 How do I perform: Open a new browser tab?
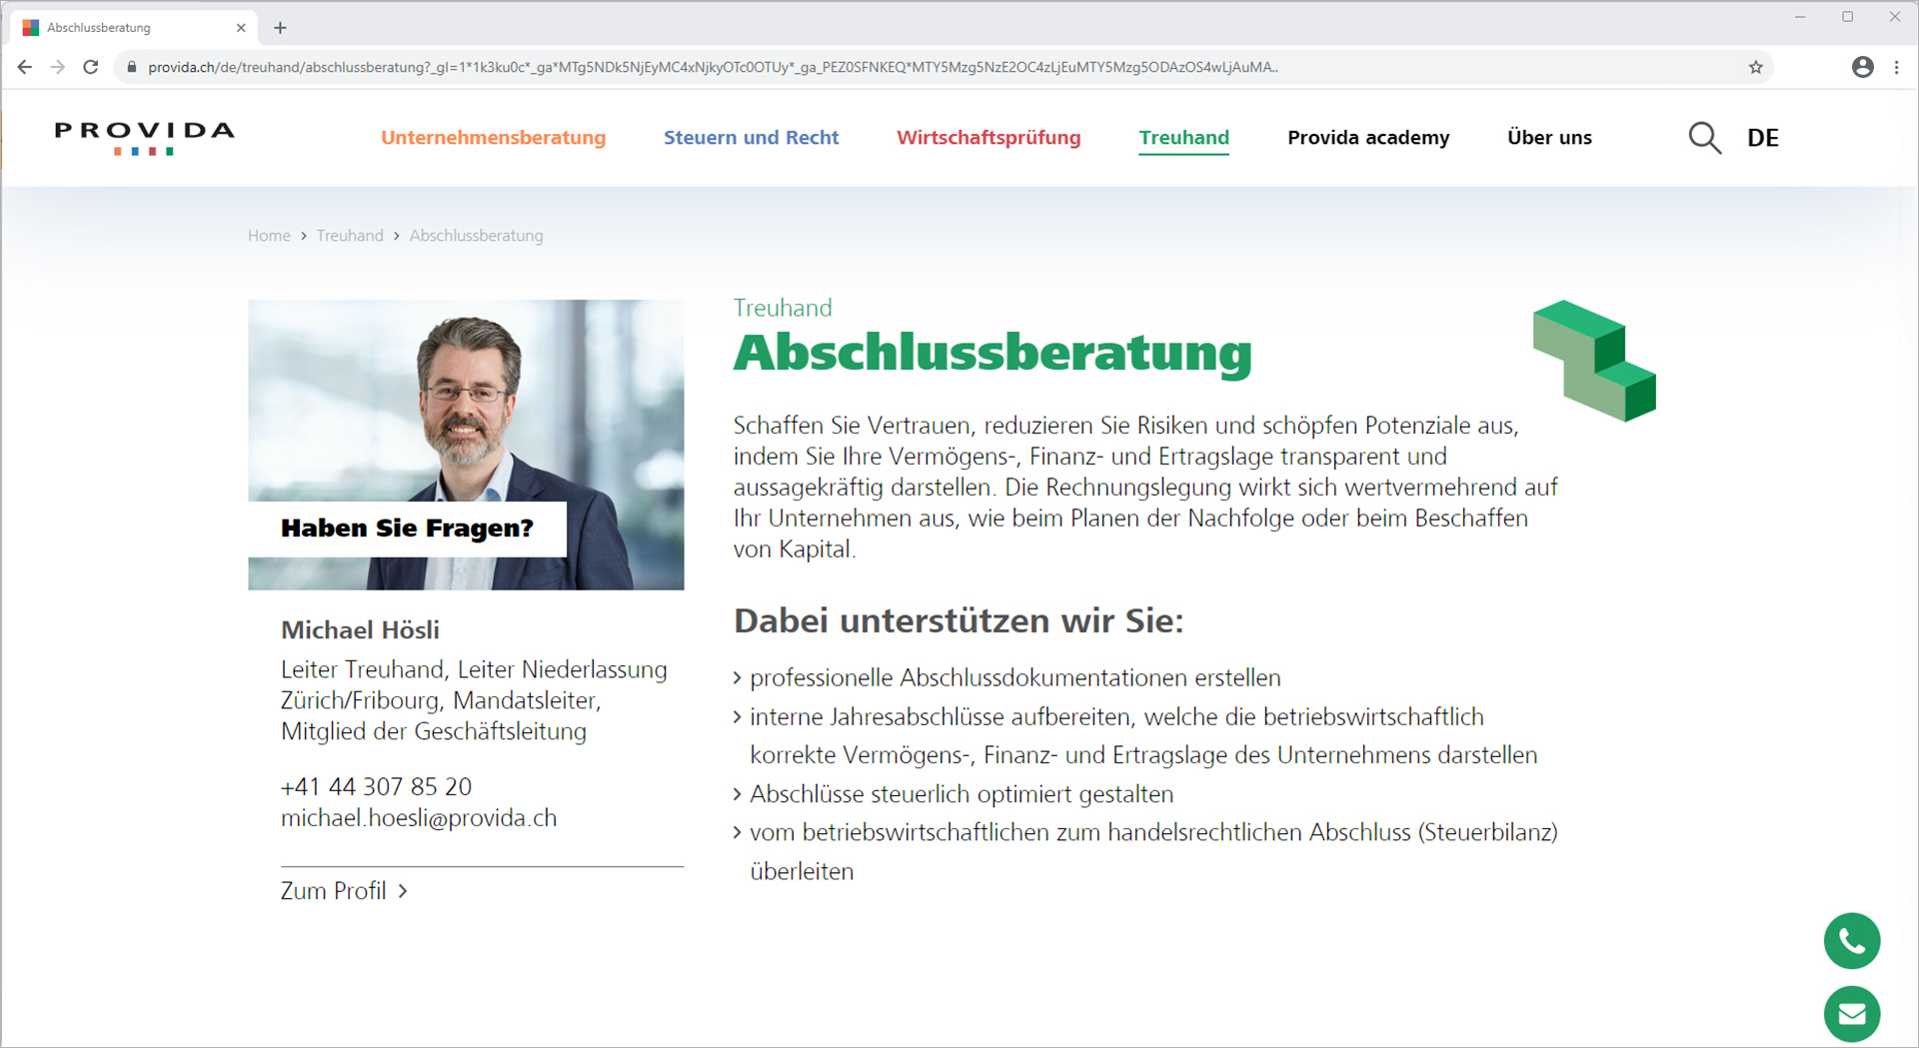pyautogui.click(x=280, y=28)
